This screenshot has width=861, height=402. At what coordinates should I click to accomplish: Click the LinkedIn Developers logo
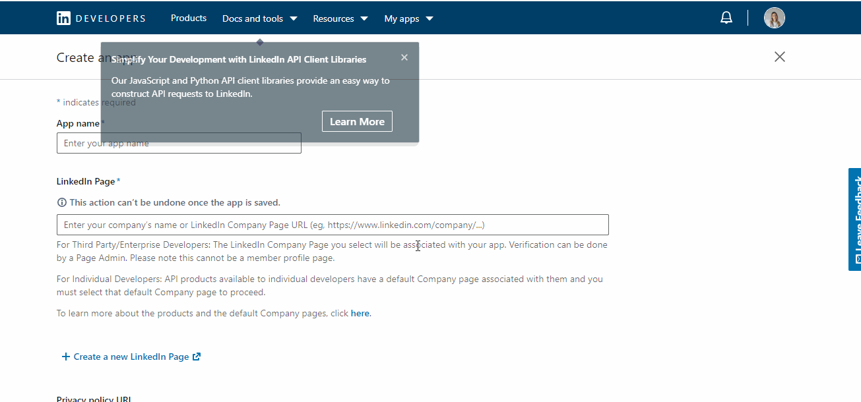(101, 18)
